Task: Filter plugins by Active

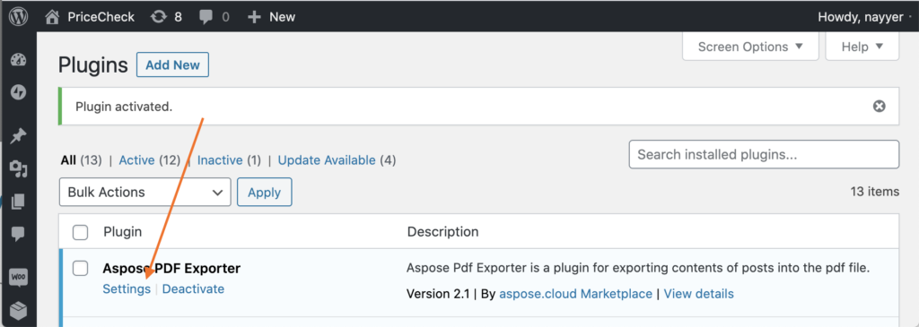Action: point(136,160)
